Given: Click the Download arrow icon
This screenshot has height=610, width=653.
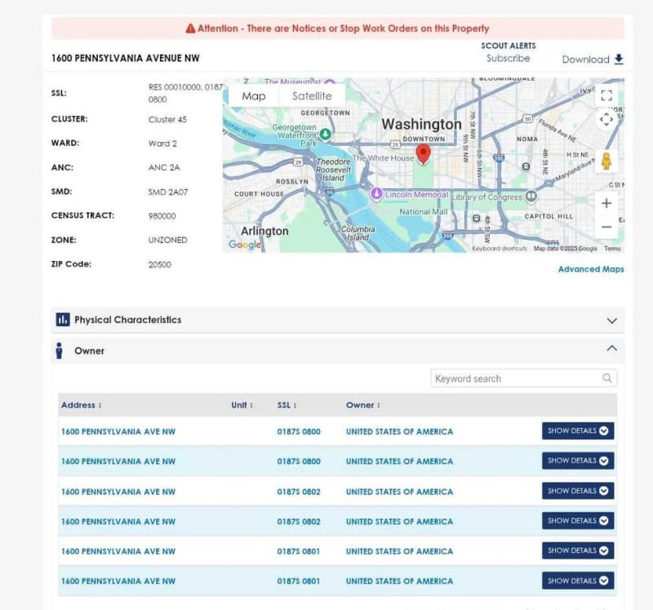Looking at the screenshot, I should [x=619, y=60].
